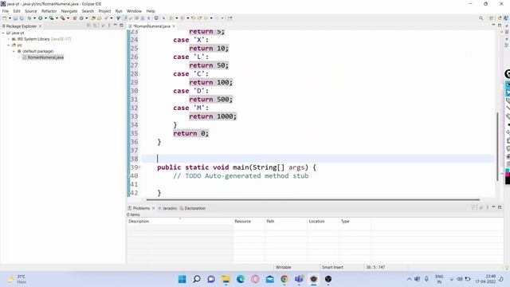
Task: Click the New Java Package icon
Action: pyautogui.click(x=75, y=18)
